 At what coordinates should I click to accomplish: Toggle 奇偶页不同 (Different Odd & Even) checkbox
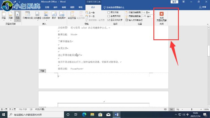109,16
